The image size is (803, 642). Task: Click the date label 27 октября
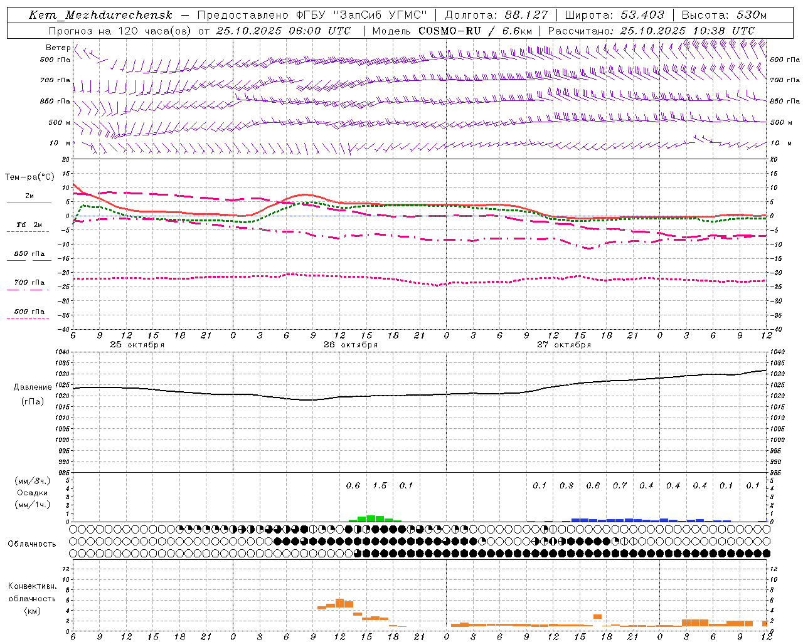click(x=564, y=345)
